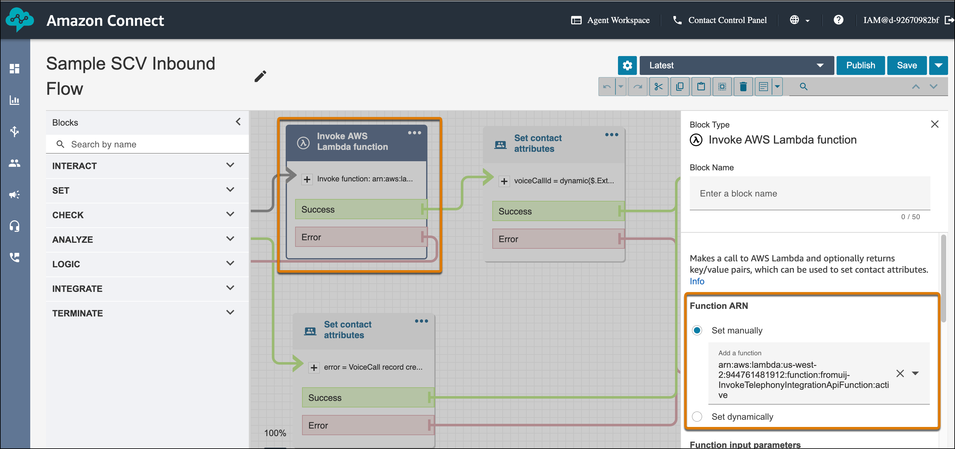Click the logout icon next to username
Viewport: 955px width, 449px height.
[x=949, y=20]
